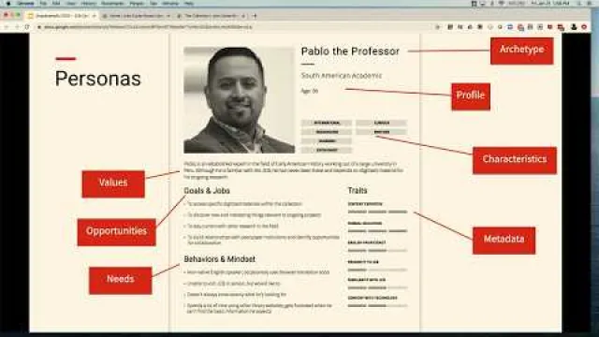Screen dimensions: 599x337
Task: Select the Characteristics red label
Action: [x=514, y=160]
